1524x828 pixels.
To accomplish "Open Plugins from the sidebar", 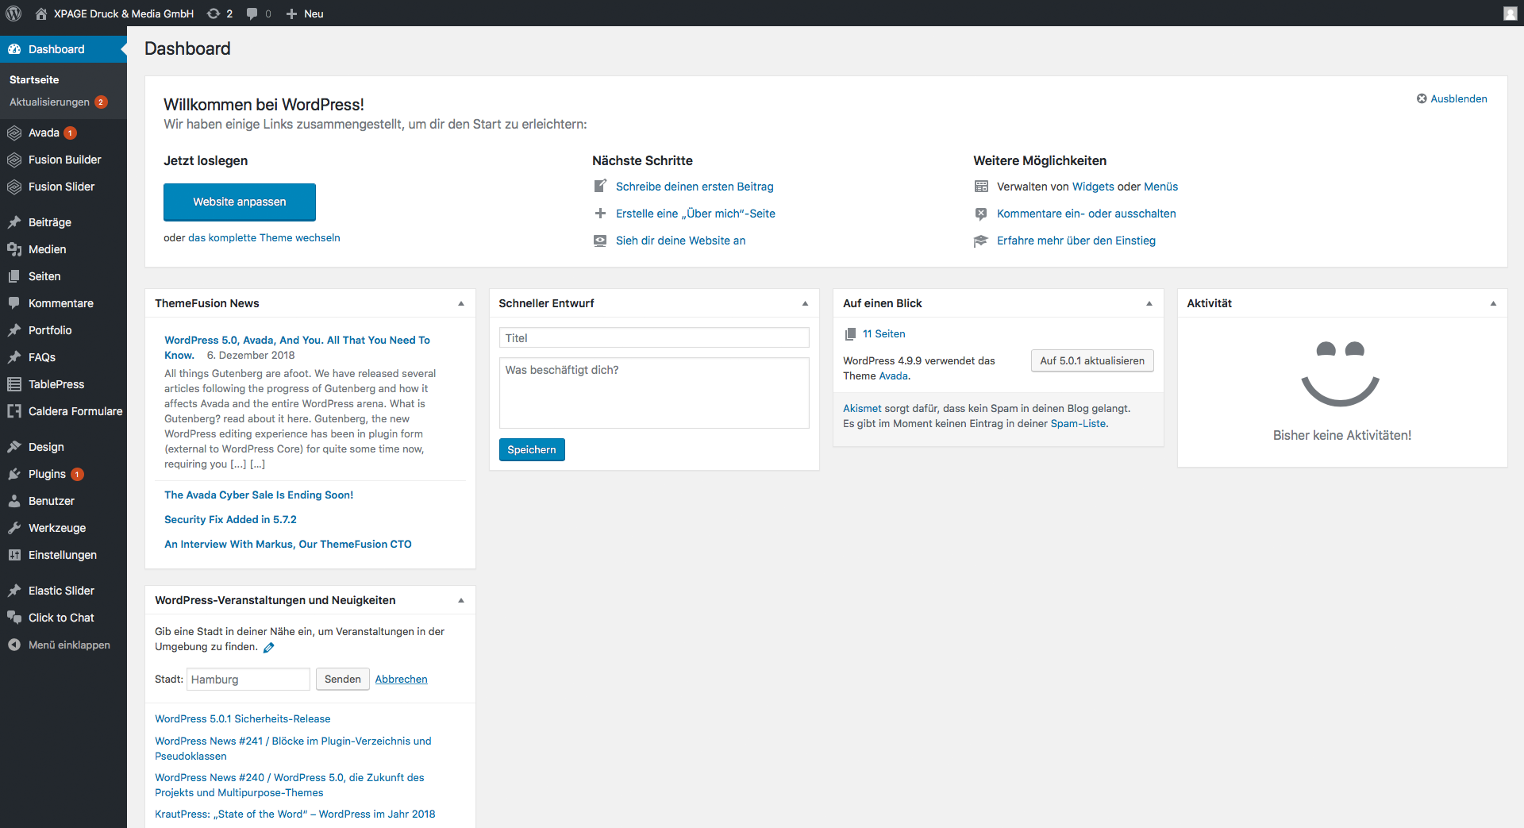I will pos(47,474).
